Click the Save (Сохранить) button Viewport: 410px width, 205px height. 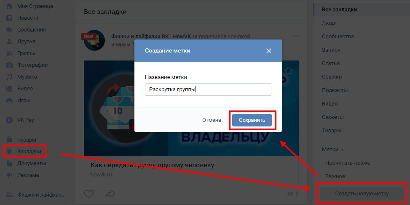[252, 120]
